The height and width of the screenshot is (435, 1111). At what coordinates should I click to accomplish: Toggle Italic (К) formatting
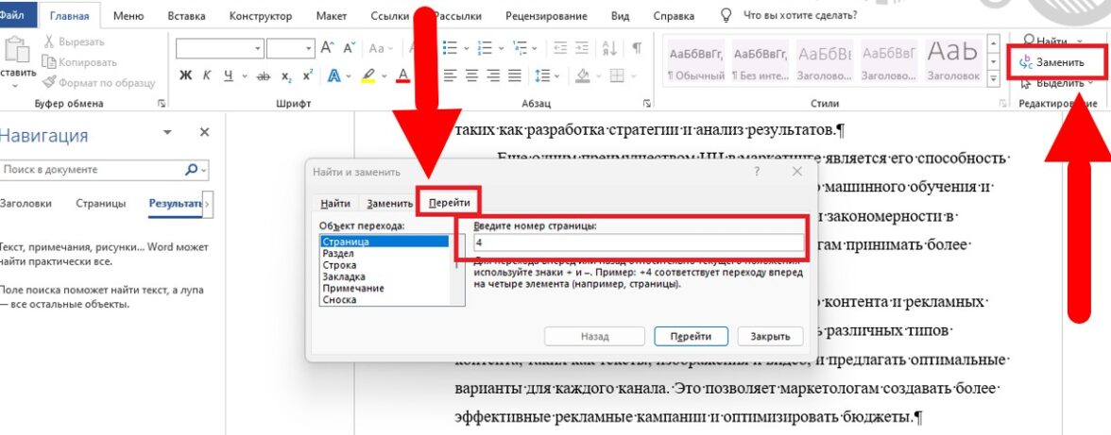click(x=207, y=75)
